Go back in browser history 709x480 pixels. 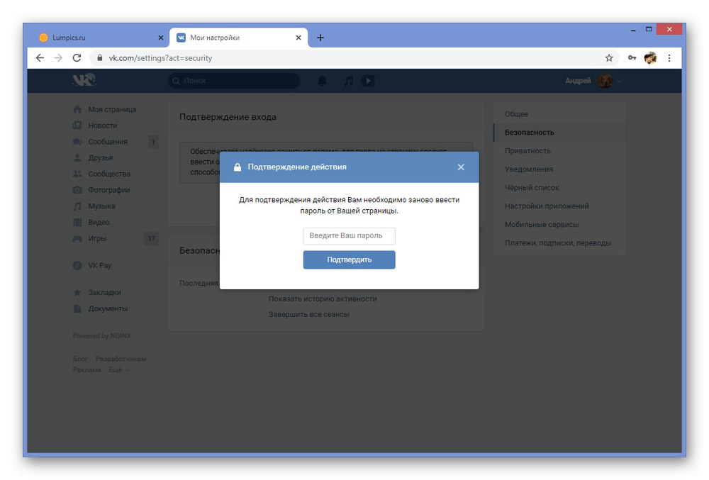pyautogui.click(x=40, y=58)
